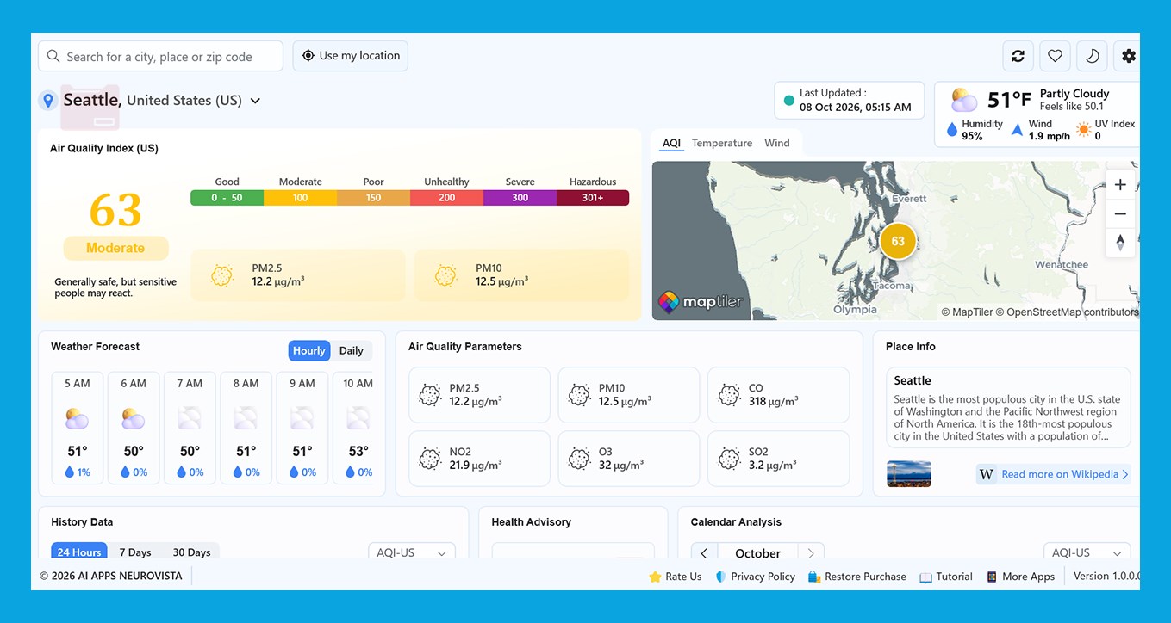Zoom out on the map
1171x623 pixels.
click(x=1120, y=213)
